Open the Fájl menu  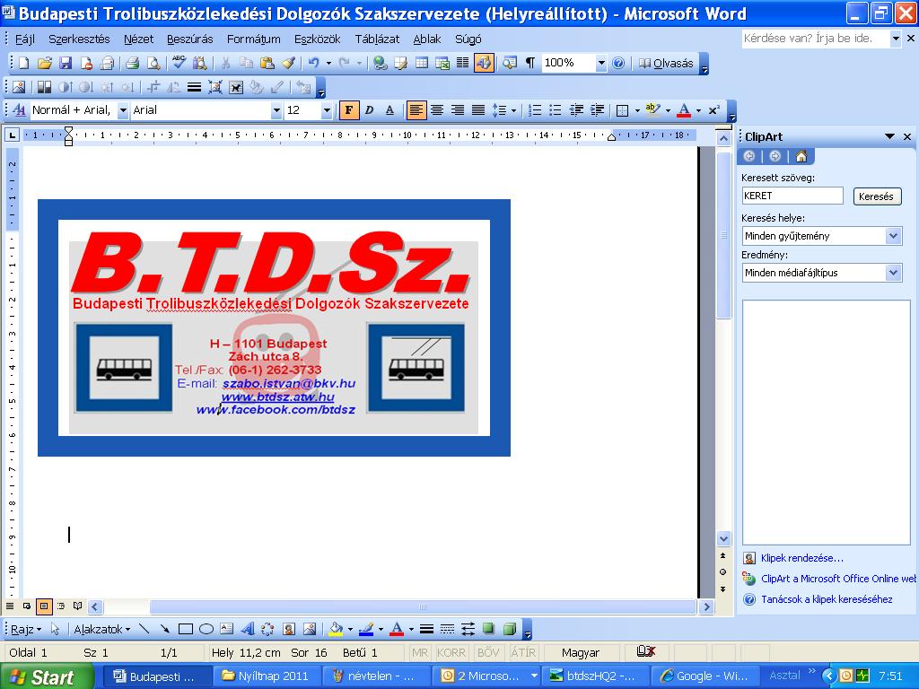24,39
